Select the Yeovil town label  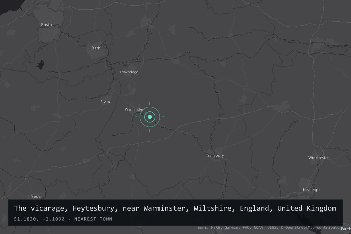(37, 196)
